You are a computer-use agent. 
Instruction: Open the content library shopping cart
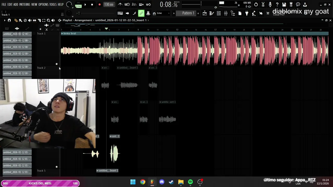click(268, 13)
